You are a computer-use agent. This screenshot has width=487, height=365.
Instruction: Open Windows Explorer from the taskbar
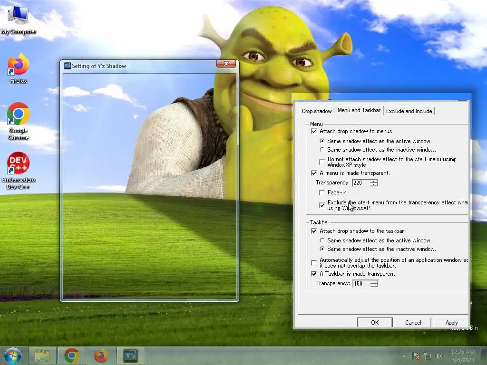pos(42,355)
